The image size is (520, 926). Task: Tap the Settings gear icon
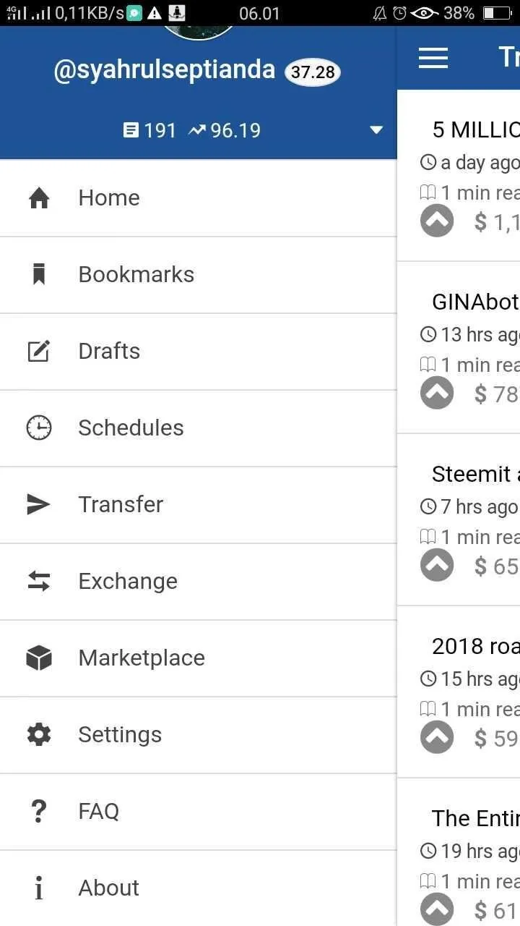[x=39, y=734]
